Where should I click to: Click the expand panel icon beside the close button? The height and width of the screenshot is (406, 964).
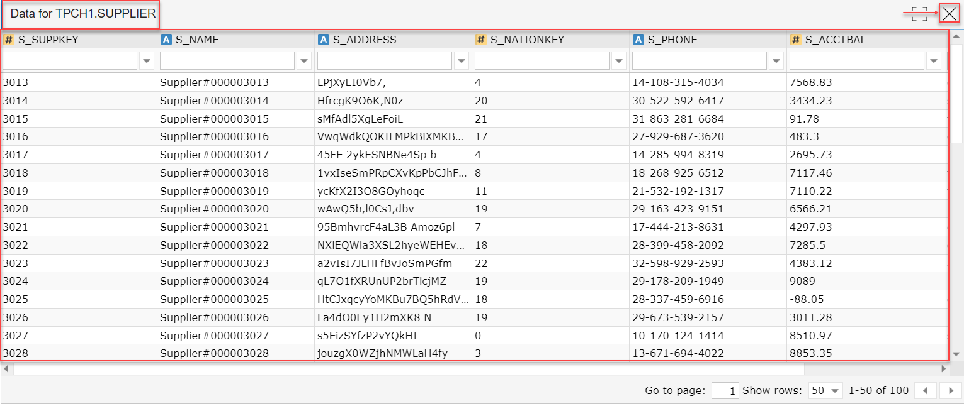(920, 13)
